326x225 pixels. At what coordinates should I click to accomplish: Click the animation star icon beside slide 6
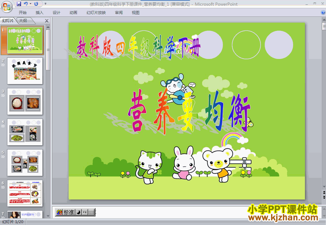coord(3,187)
